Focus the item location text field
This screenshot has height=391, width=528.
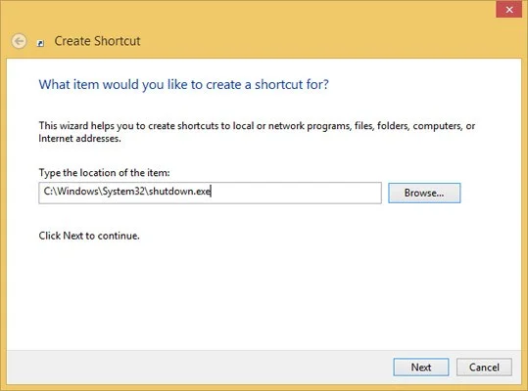click(210, 193)
